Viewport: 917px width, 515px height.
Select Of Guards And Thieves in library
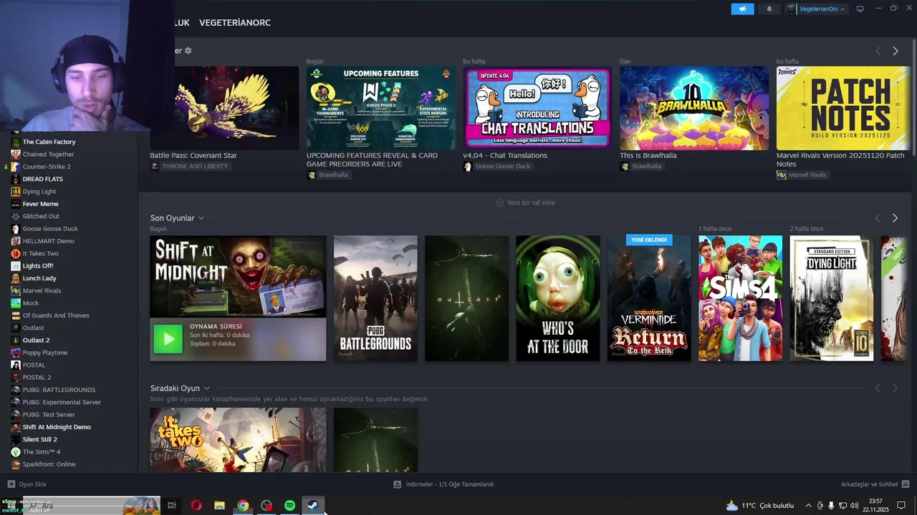56,315
